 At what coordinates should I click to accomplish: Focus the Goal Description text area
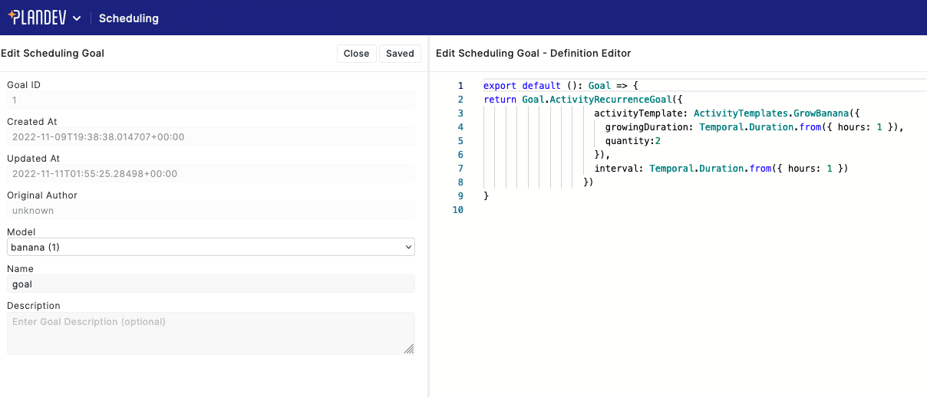pyautogui.click(x=211, y=333)
